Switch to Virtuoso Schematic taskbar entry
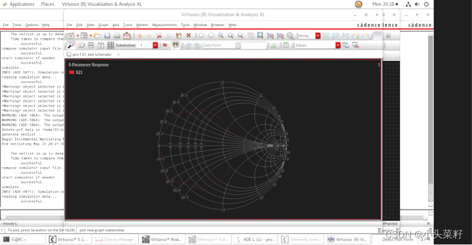 pos(208,239)
